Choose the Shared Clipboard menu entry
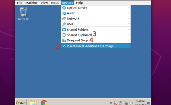The image size is (171, 105). pyautogui.click(x=96, y=35)
